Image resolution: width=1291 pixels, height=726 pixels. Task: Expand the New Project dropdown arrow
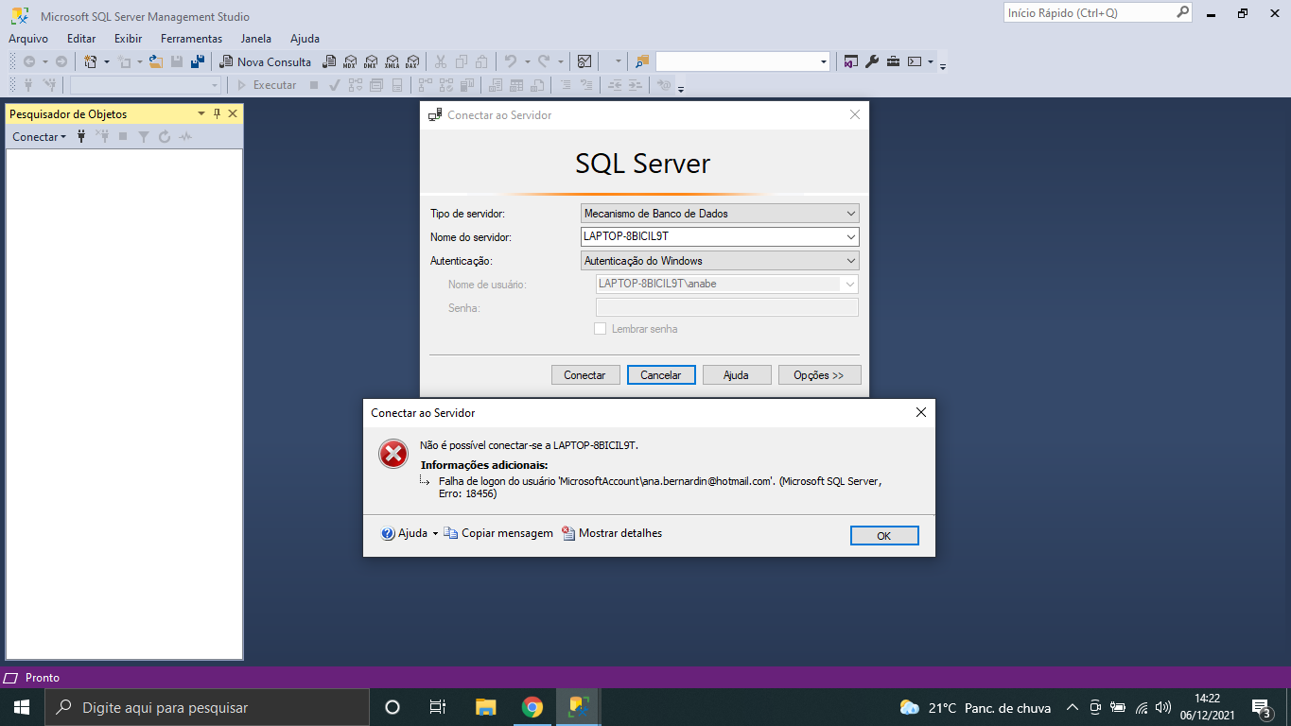107,61
